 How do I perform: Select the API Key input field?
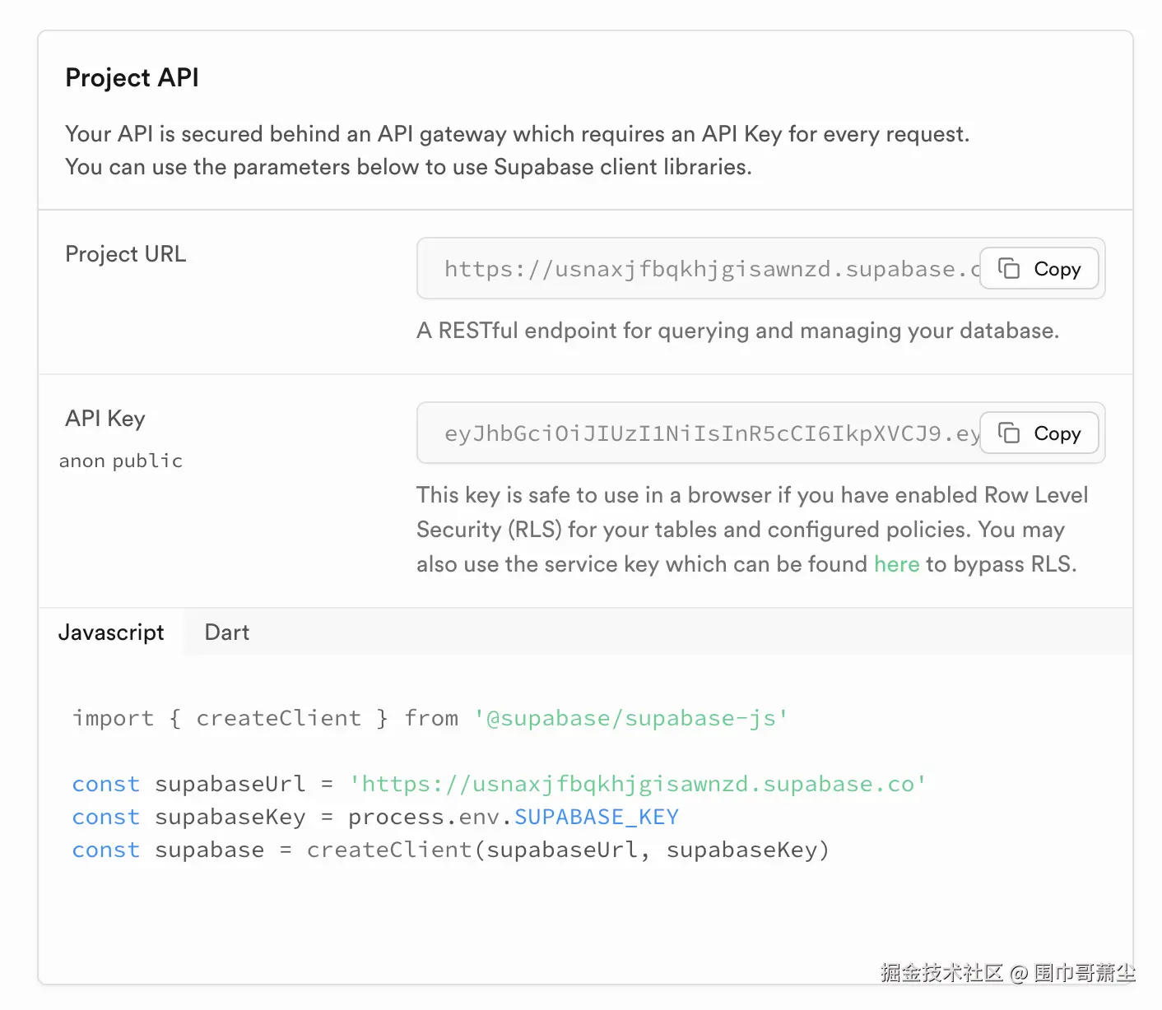tap(760, 433)
